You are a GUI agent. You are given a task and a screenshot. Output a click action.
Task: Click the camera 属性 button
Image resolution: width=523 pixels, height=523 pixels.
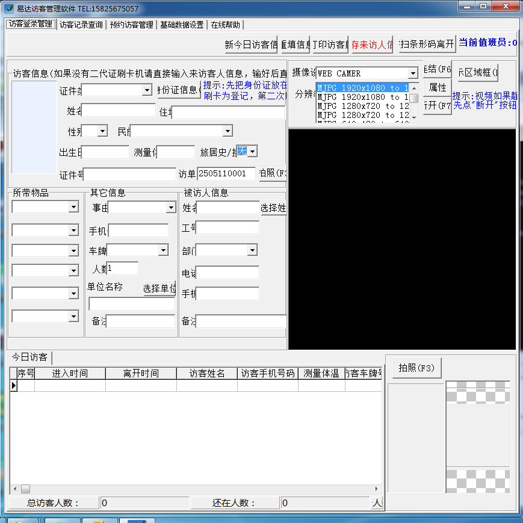pos(438,88)
